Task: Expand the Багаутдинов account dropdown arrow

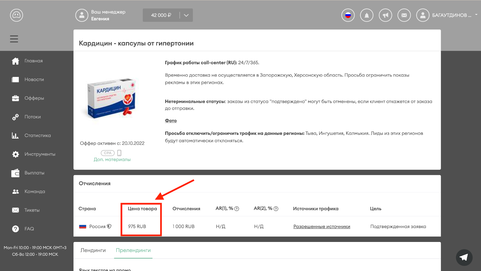Action: coord(476,14)
